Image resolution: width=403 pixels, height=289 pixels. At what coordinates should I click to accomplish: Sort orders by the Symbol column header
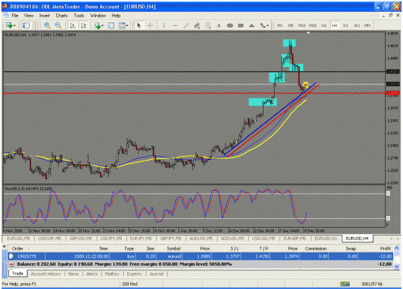pyautogui.click(x=173, y=248)
